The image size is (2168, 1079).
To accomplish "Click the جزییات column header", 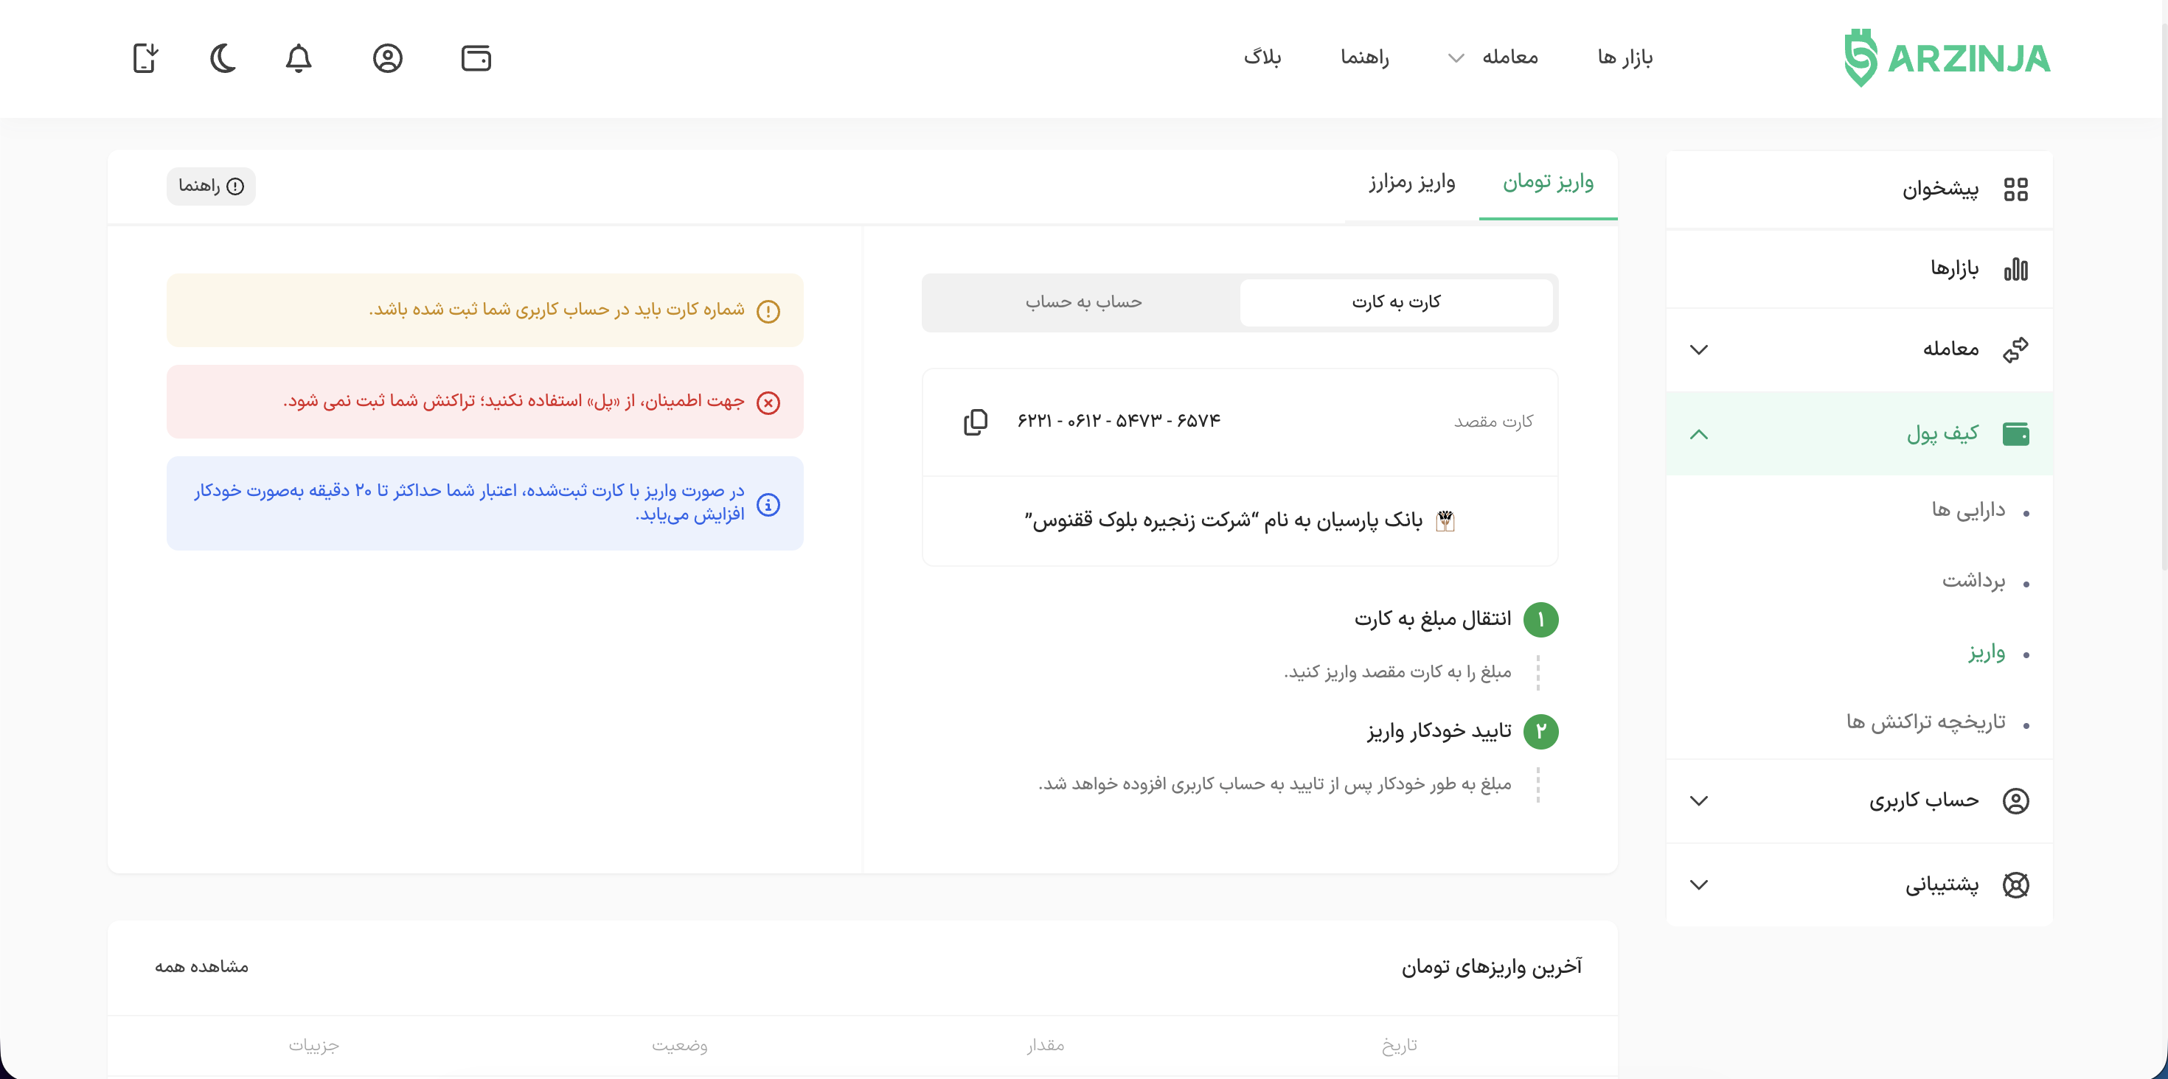I will [314, 1045].
